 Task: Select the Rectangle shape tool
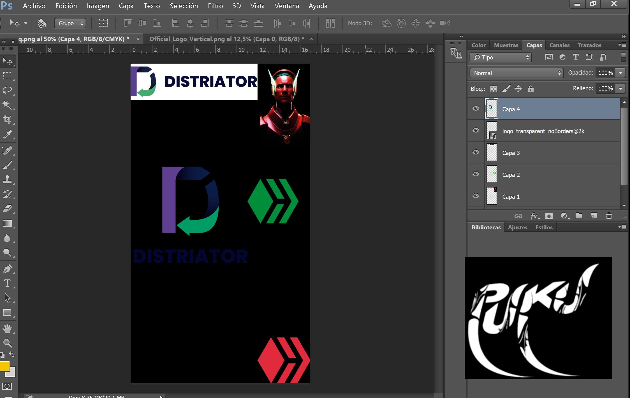[7, 312]
